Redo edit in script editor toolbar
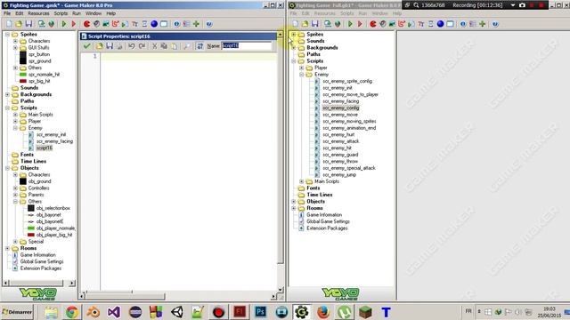Image resolution: width=570 pixels, height=320 pixels. 142,46
